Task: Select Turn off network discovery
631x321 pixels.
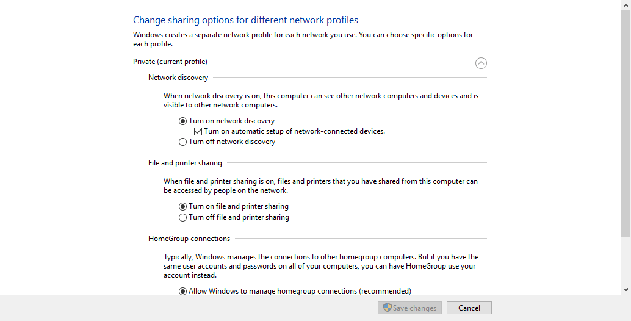Action: (182, 142)
